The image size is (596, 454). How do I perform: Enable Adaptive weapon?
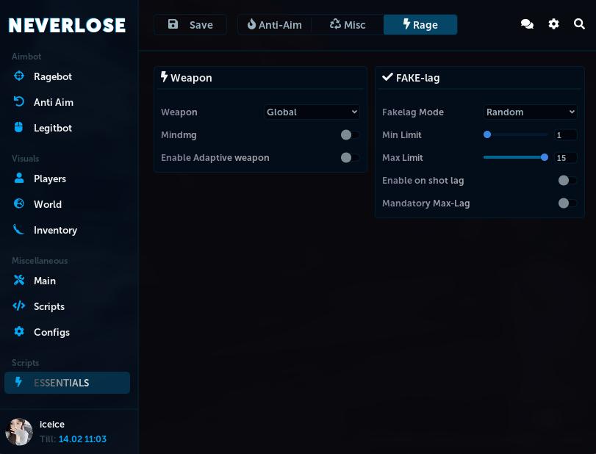click(x=348, y=157)
